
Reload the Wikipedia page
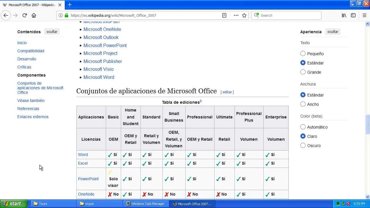click(x=25, y=15)
